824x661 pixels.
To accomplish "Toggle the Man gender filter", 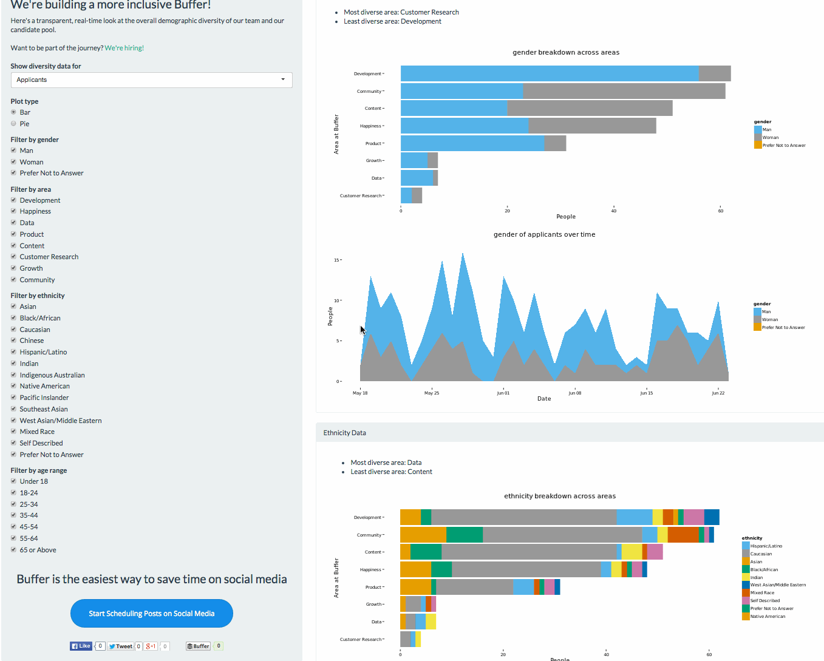I will tap(13, 151).
